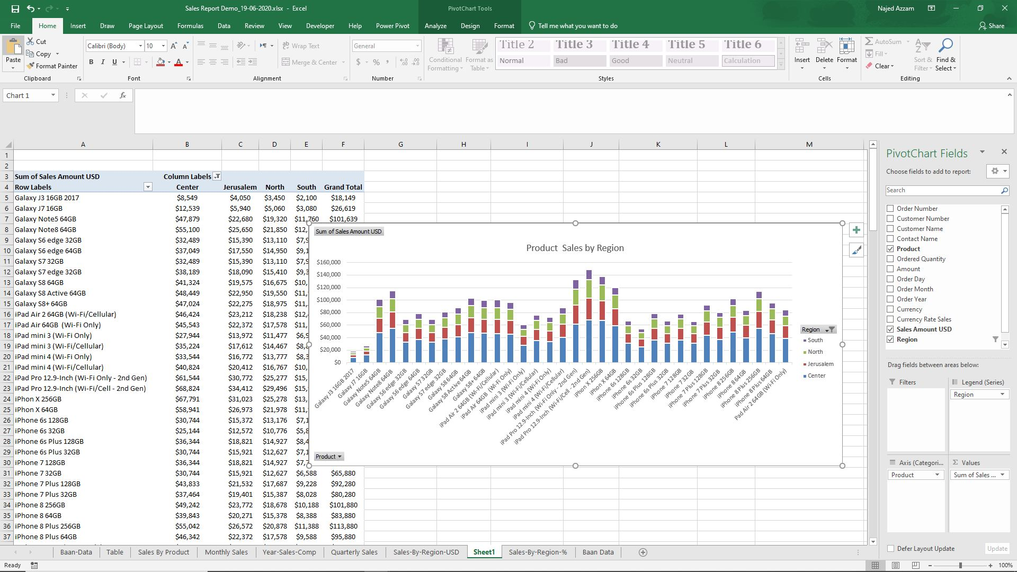Click the zoom slider handle
1017x572 pixels.
960,566
